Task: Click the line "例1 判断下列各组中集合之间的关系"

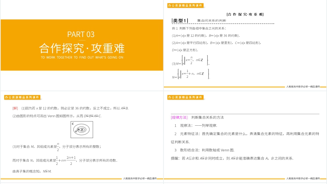Action: 199,28
